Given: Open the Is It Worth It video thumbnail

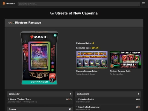Looking at the screenshot, I should pyautogui.click(x=92, y=60).
